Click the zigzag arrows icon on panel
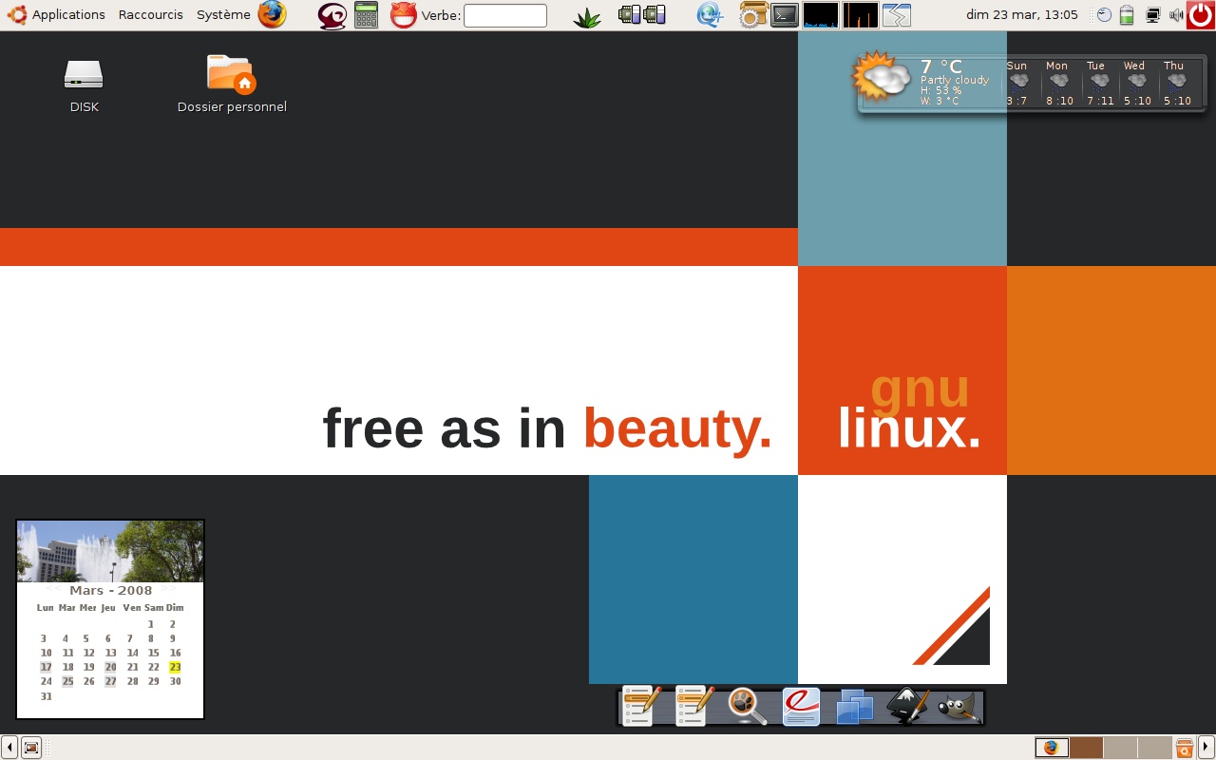Screen dimensions: 1216x760 click(x=897, y=15)
